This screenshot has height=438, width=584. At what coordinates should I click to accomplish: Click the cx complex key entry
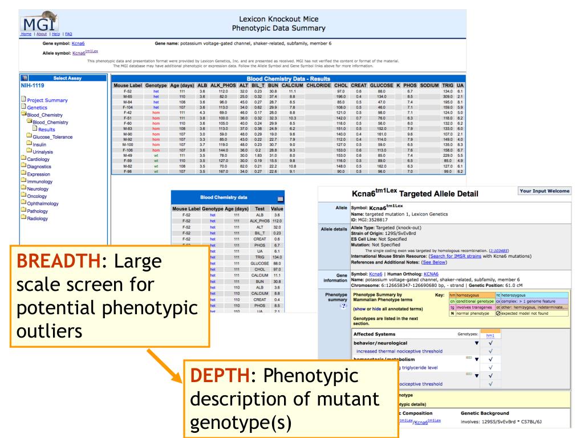point(532,301)
